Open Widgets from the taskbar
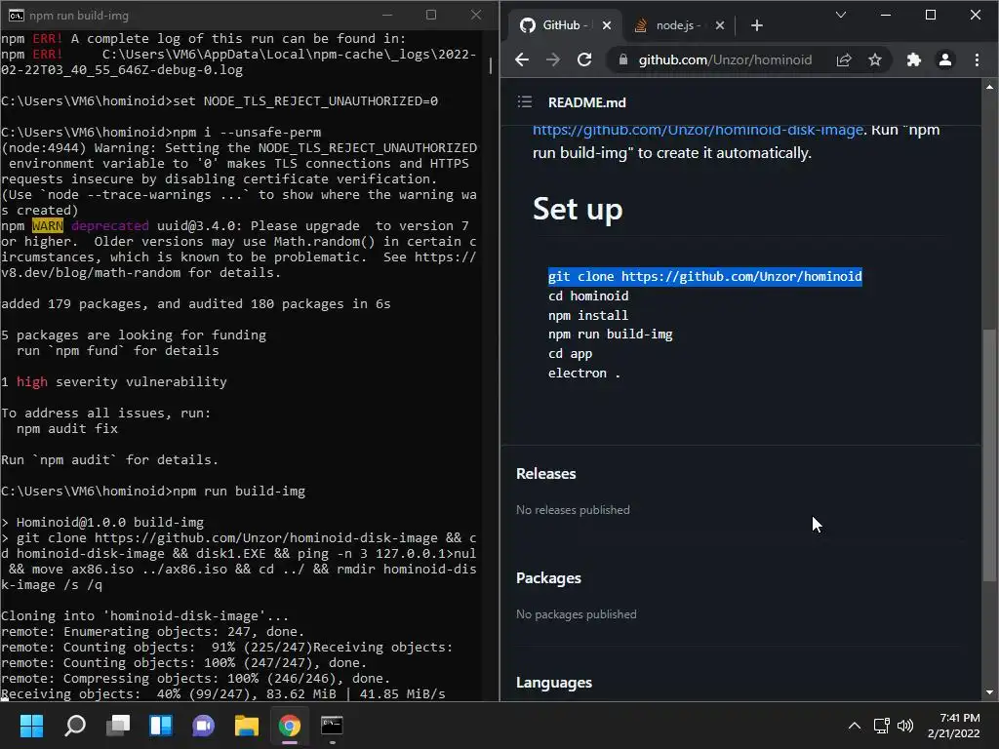The height and width of the screenshot is (749, 999). click(161, 726)
